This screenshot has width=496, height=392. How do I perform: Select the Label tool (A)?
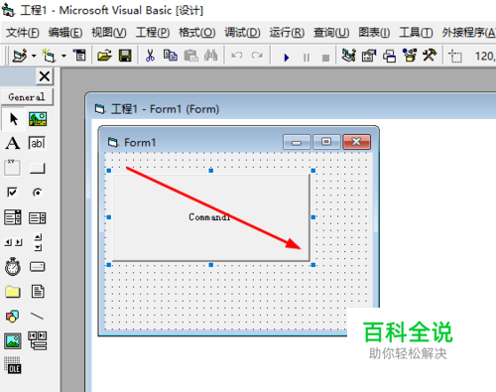point(13,143)
